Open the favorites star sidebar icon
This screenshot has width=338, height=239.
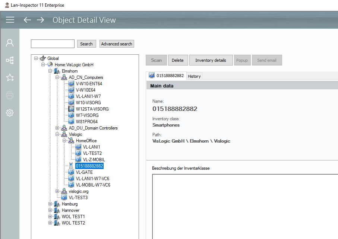point(10,77)
